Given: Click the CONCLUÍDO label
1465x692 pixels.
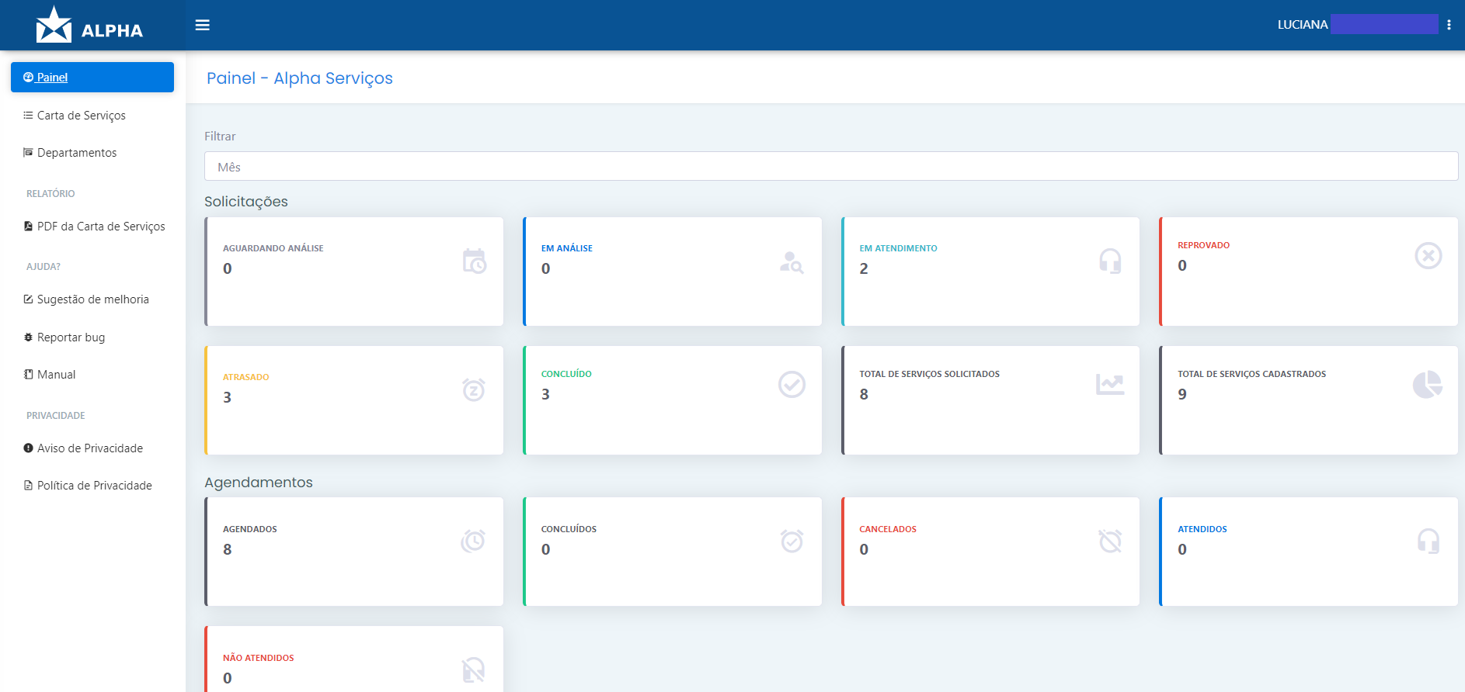Looking at the screenshot, I should [x=566, y=374].
